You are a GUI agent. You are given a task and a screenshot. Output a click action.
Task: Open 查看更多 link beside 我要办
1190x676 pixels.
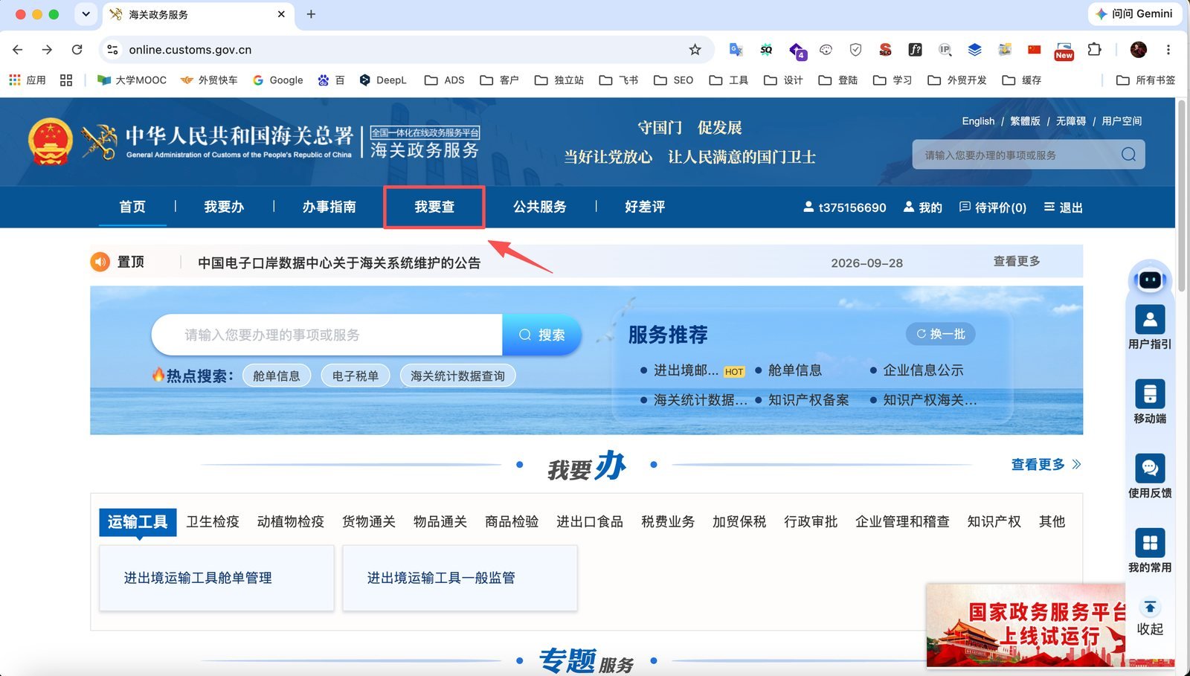(x=1046, y=465)
